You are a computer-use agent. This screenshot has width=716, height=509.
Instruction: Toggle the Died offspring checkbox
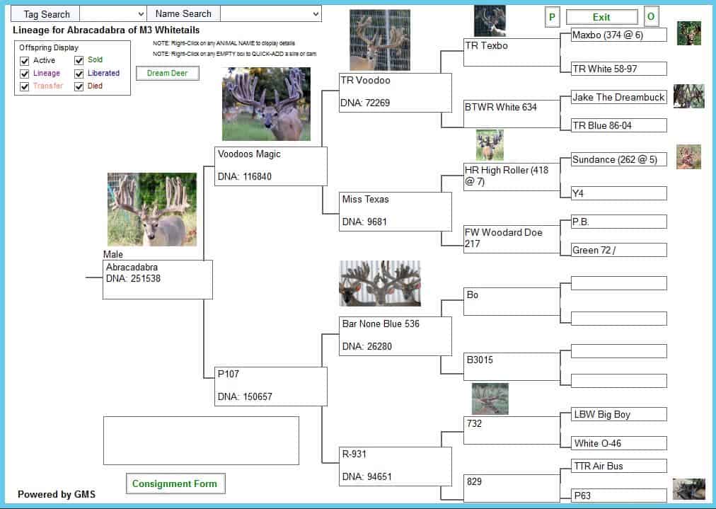(x=79, y=86)
